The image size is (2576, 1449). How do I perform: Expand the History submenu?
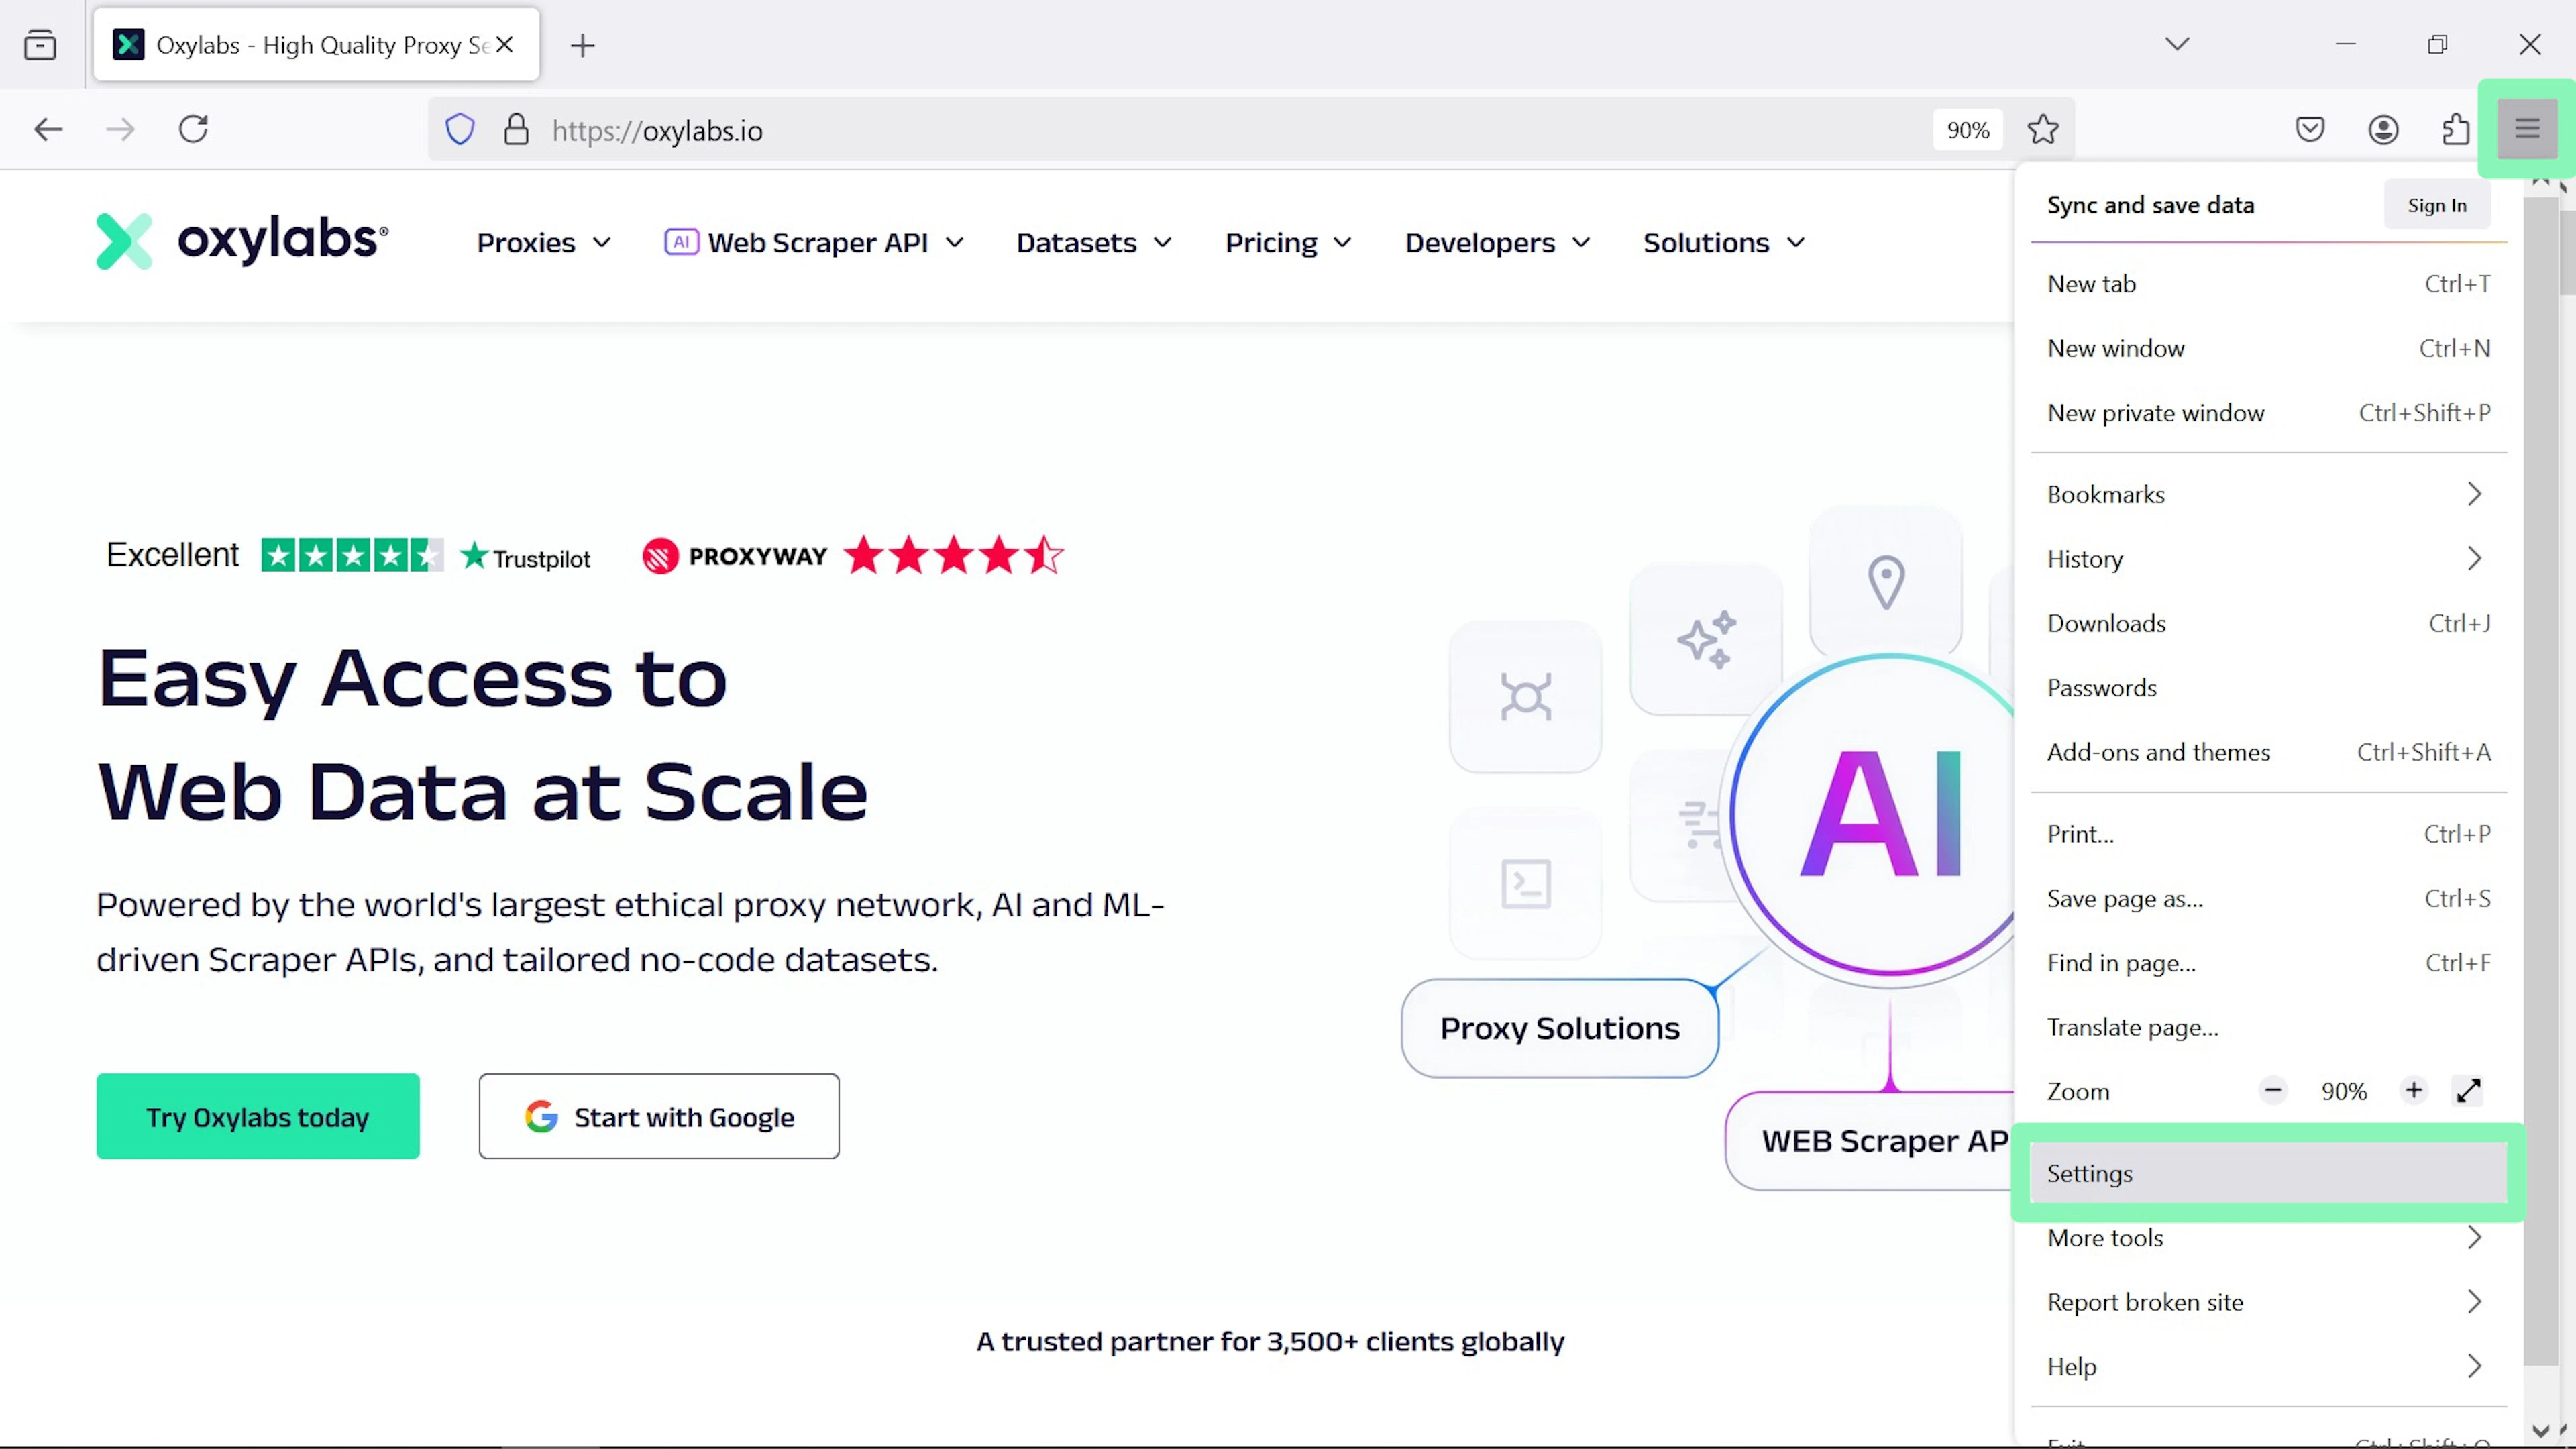pos(2269,559)
